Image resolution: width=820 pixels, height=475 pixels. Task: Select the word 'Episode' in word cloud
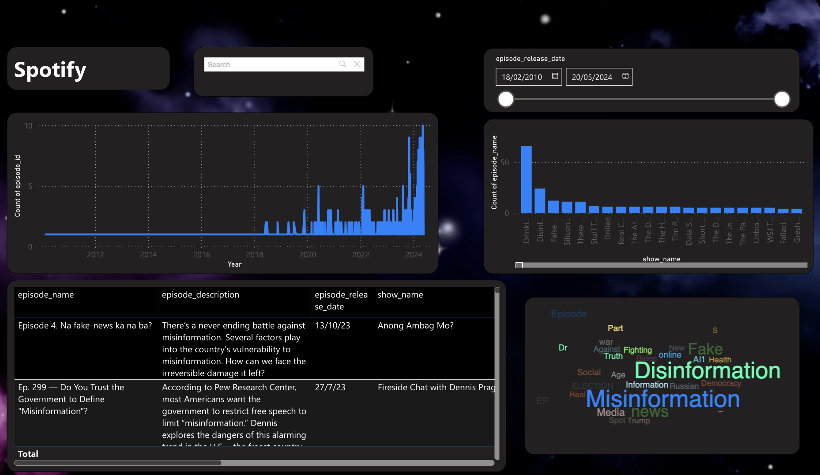tap(569, 314)
